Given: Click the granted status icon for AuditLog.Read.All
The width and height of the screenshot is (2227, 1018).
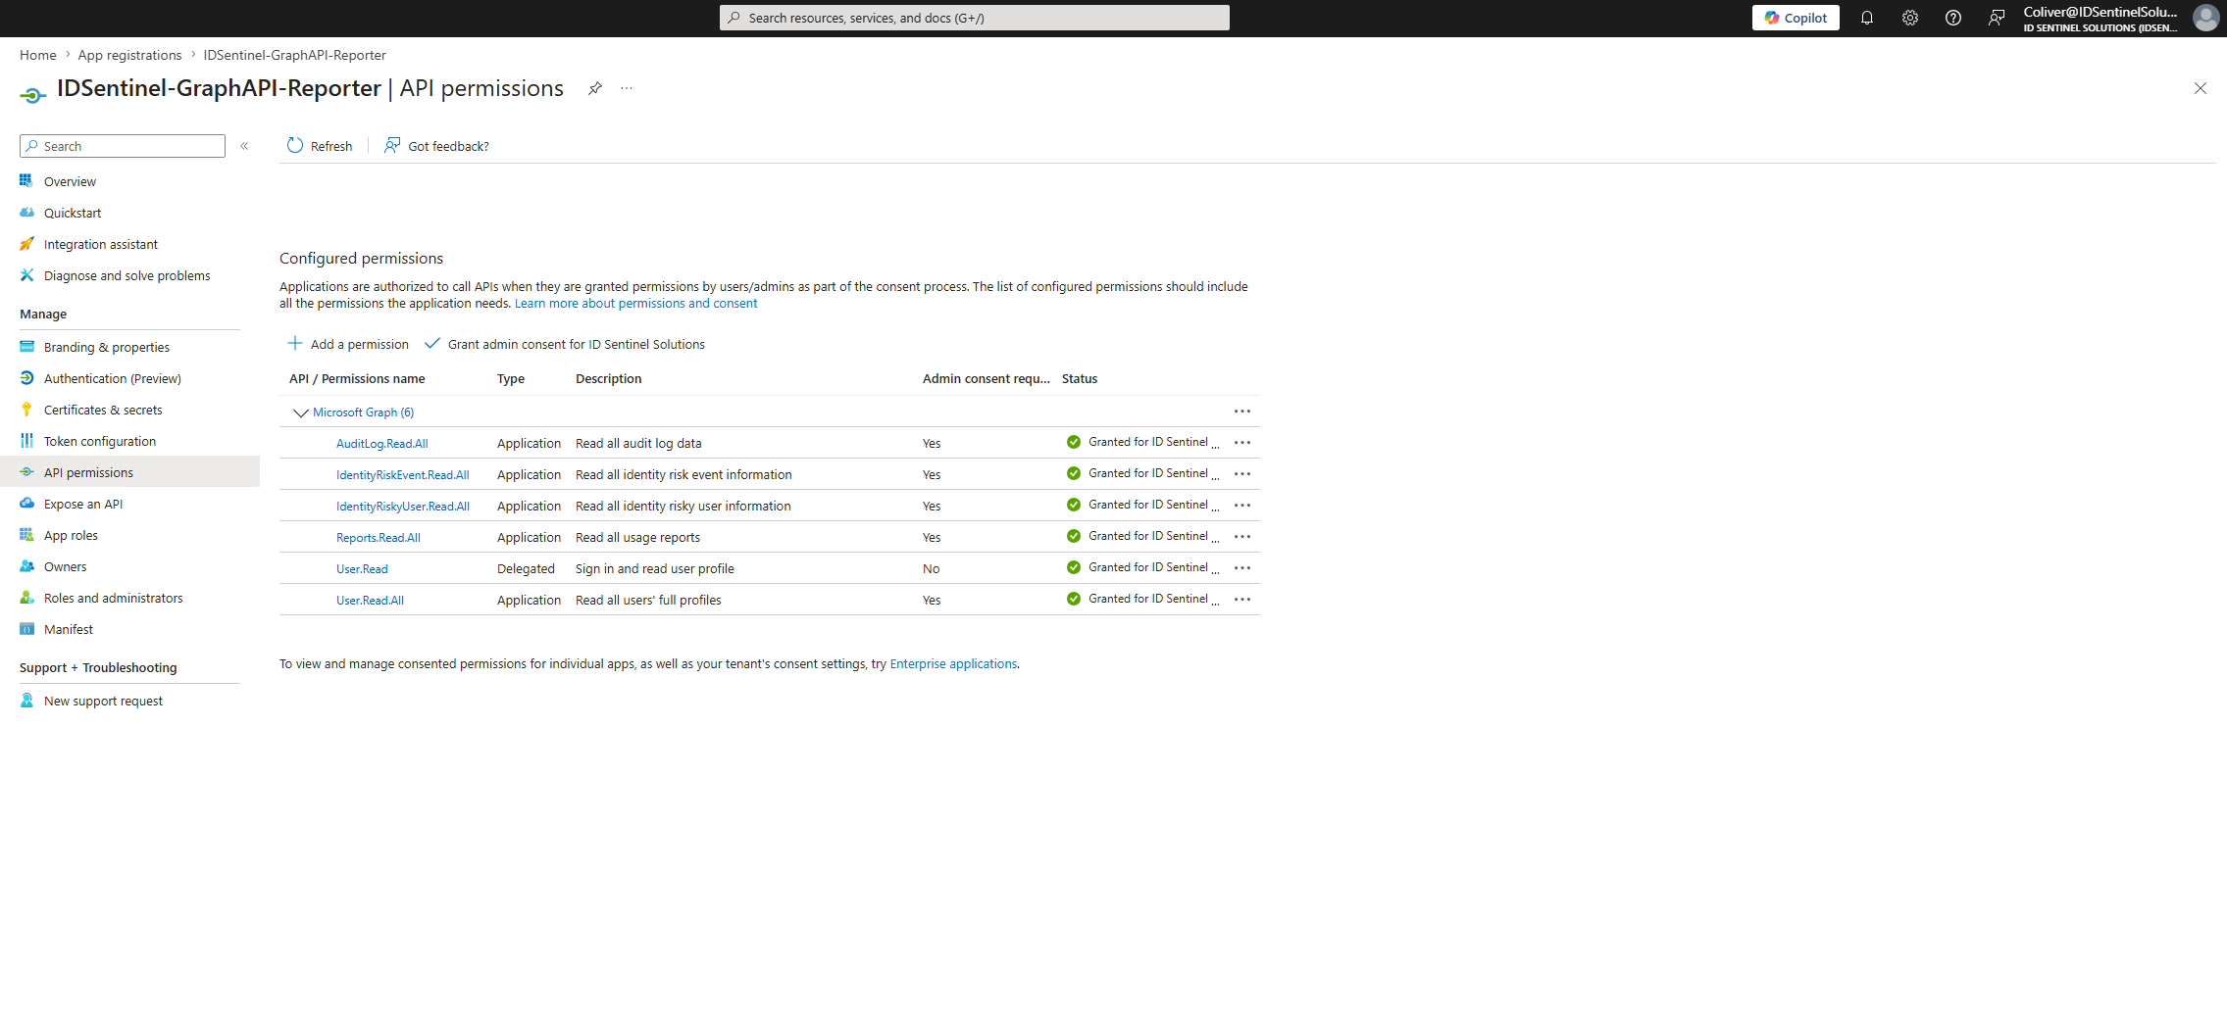Looking at the screenshot, I should [x=1074, y=442].
